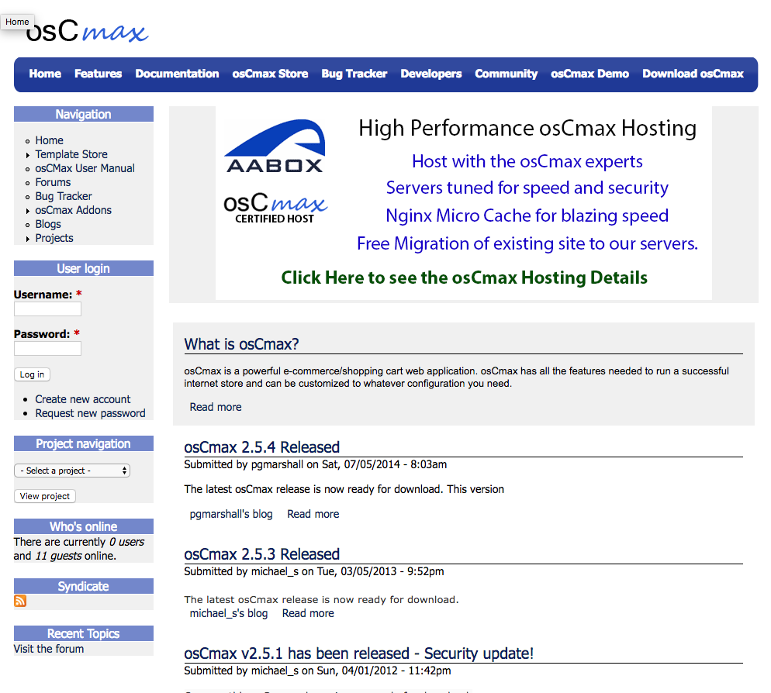Image resolution: width=771 pixels, height=693 pixels.
Task: Focus the Password input field
Action: [x=47, y=349]
